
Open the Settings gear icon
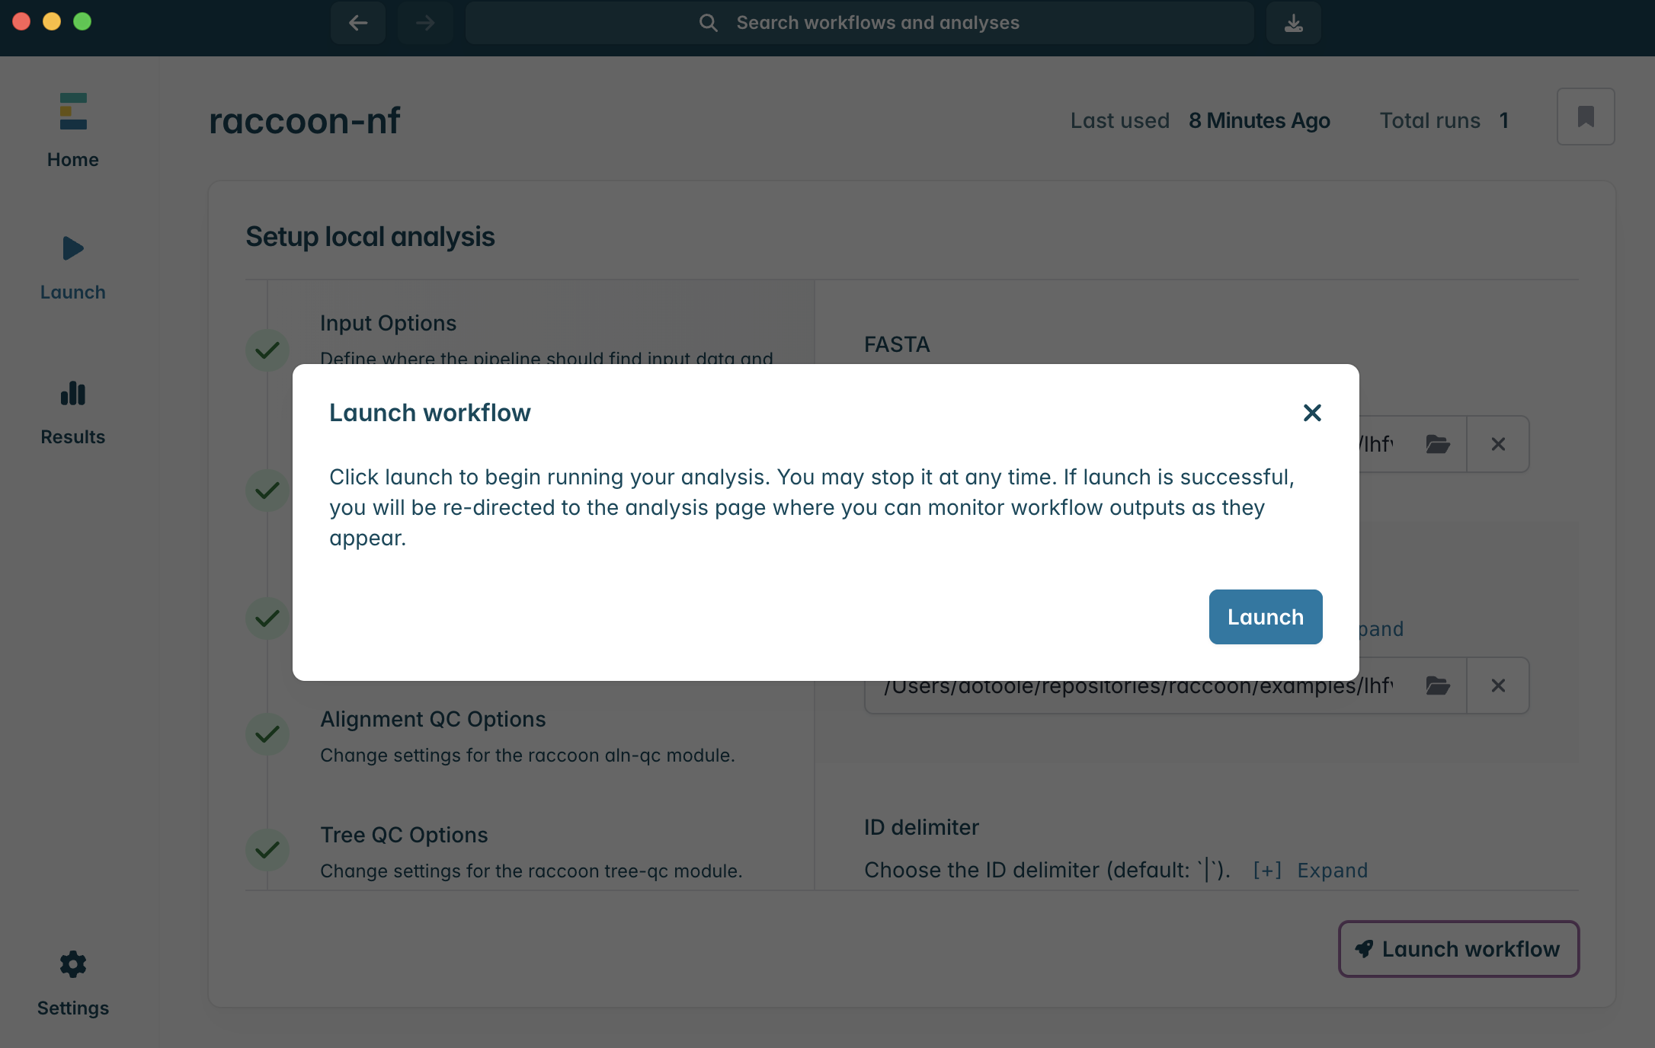pyautogui.click(x=73, y=964)
